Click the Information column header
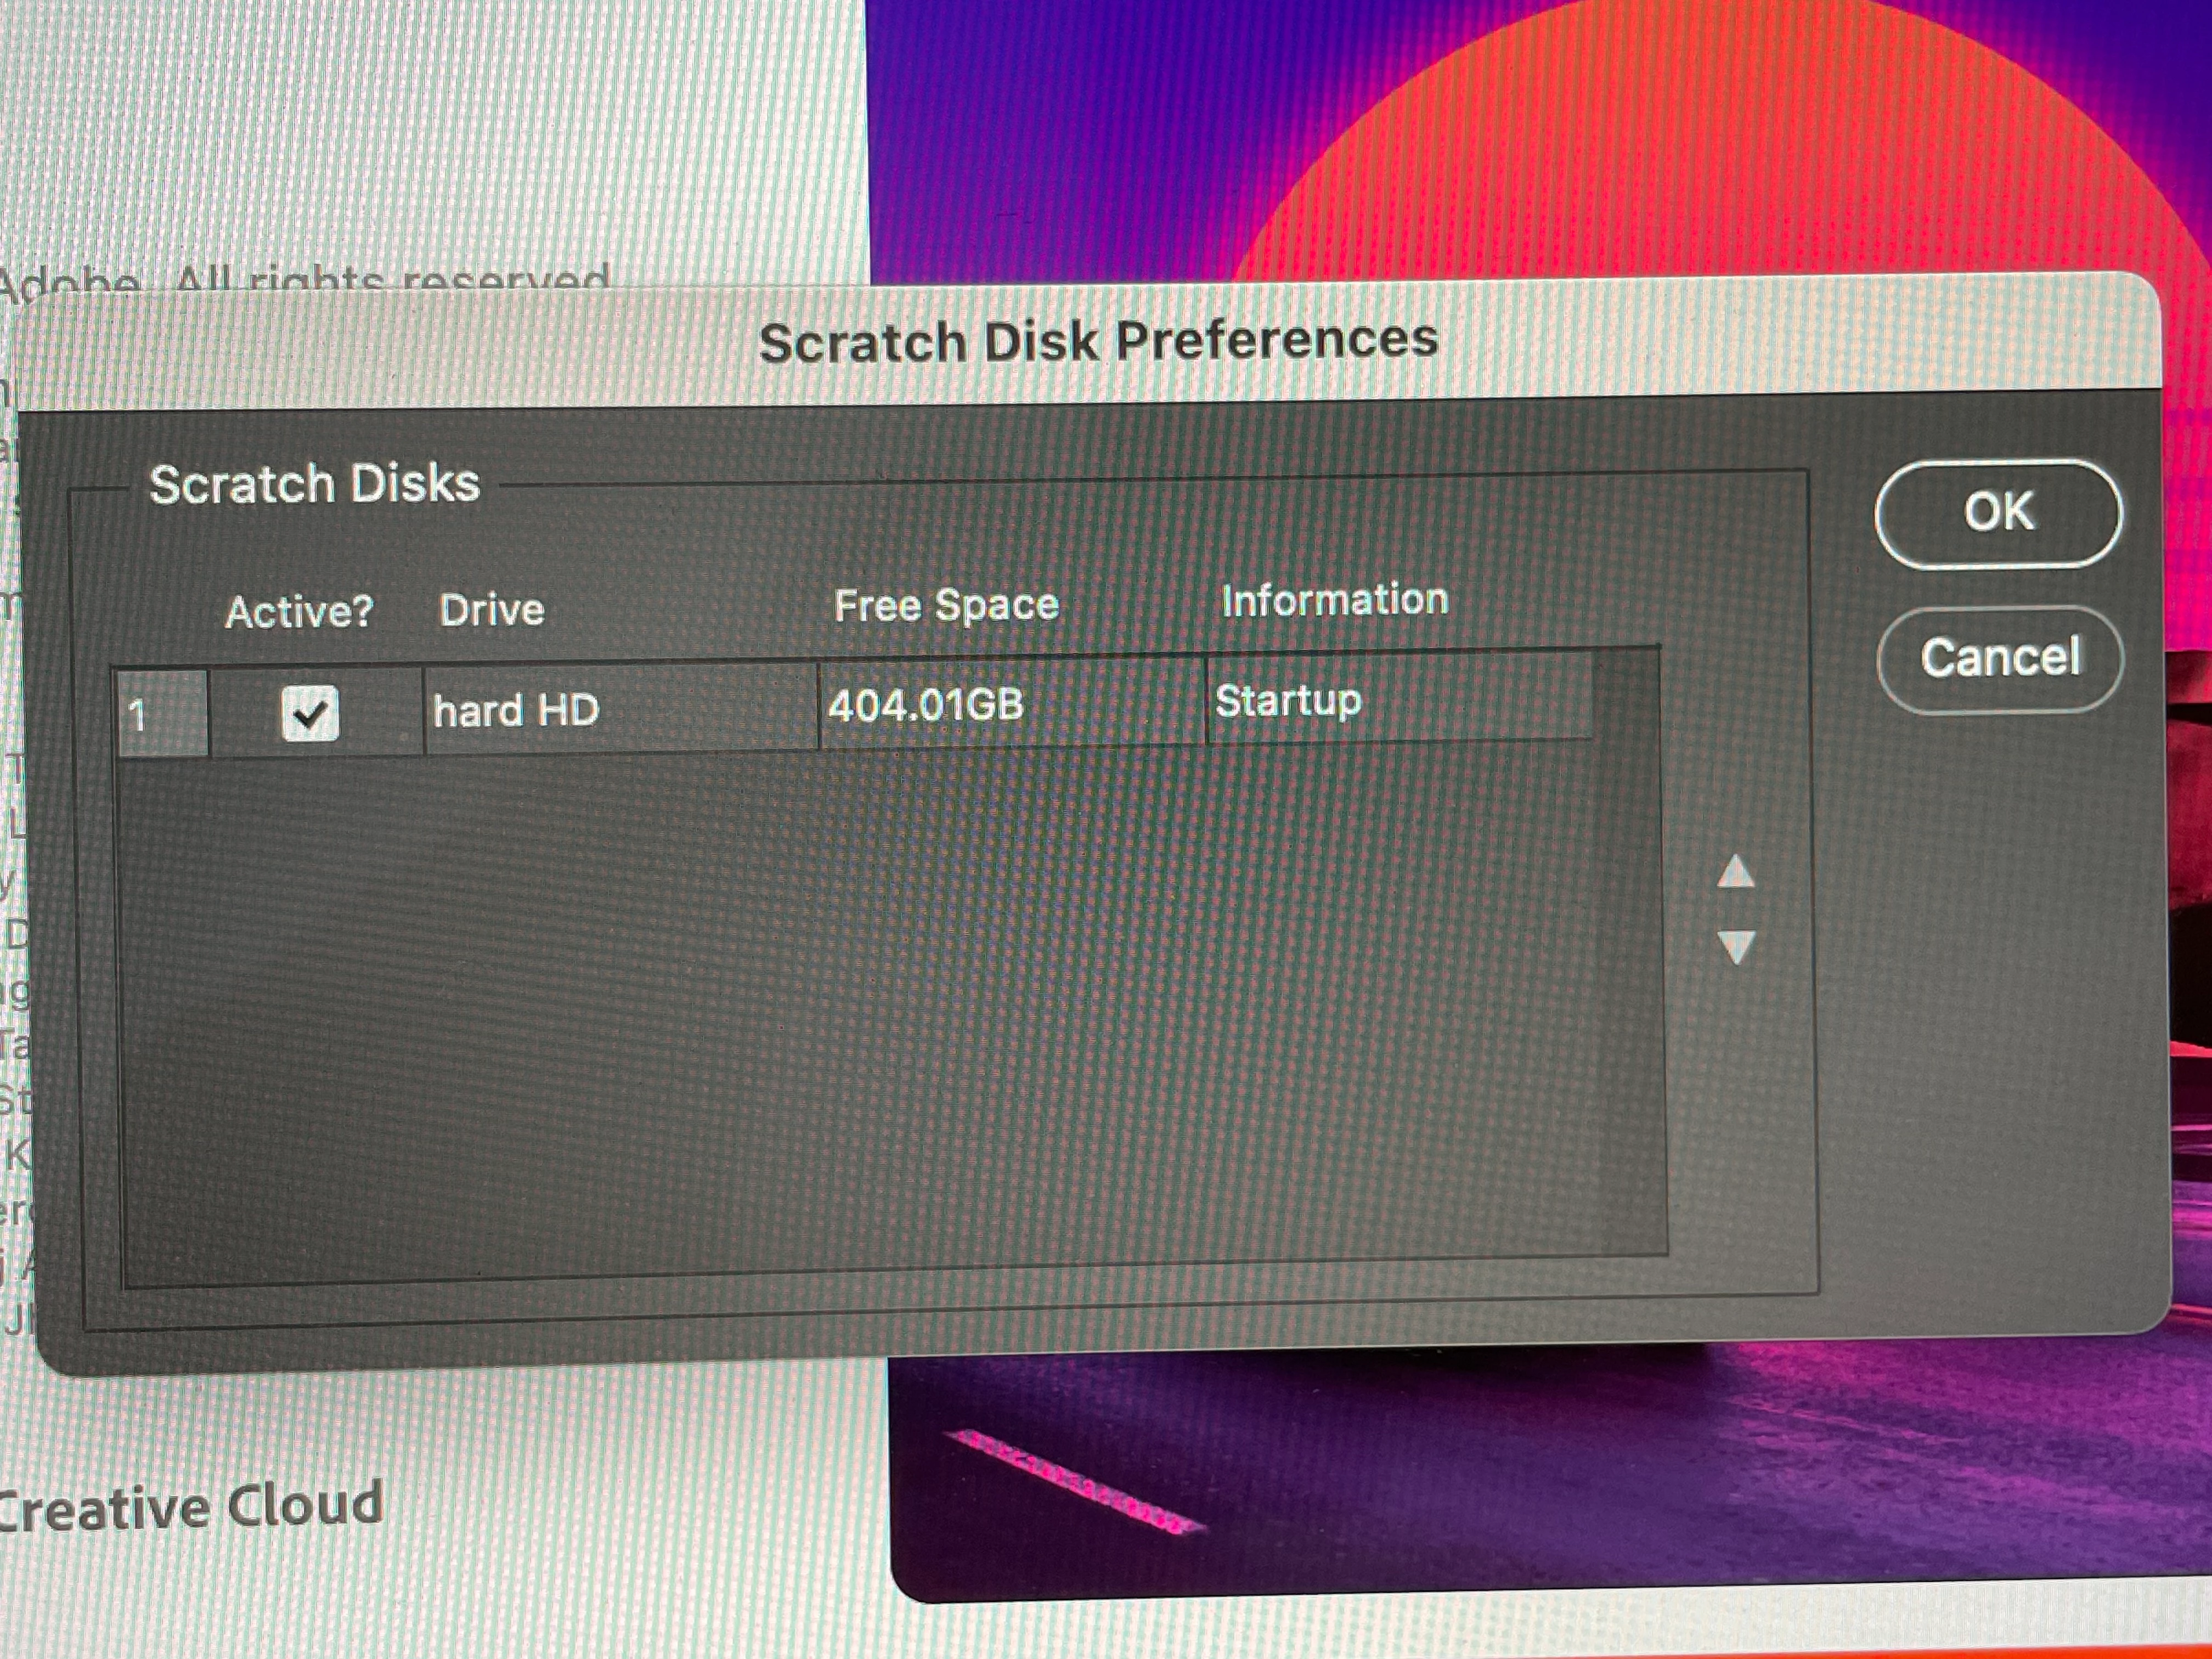The image size is (2212, 1659). pyautogui.click(x=1334, y=600)
